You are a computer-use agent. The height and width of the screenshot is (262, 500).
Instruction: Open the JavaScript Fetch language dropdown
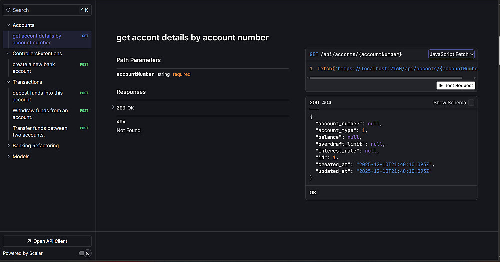[451, 54]
